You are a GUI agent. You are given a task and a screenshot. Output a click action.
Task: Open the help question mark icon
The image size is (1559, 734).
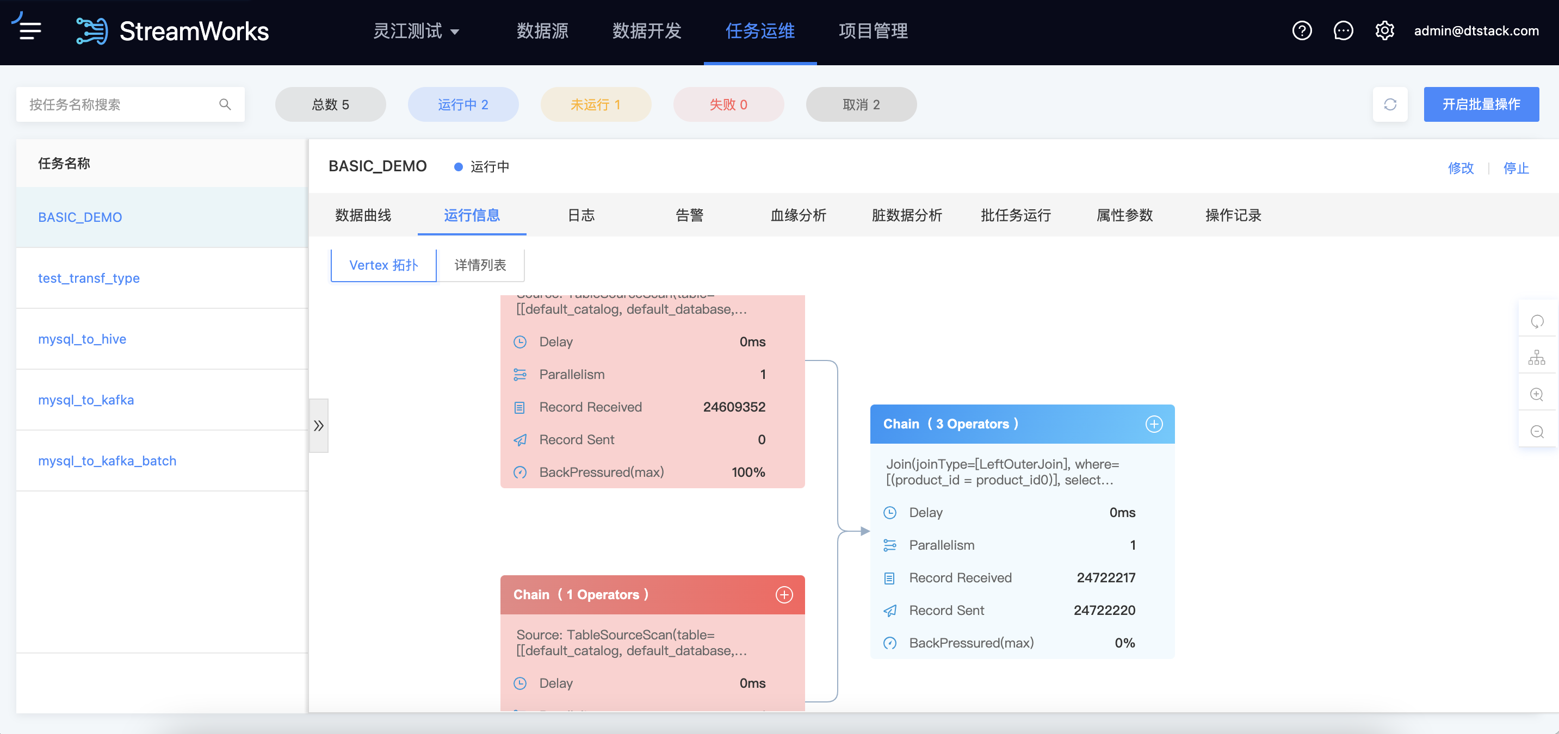click(x=1302, y=30)
